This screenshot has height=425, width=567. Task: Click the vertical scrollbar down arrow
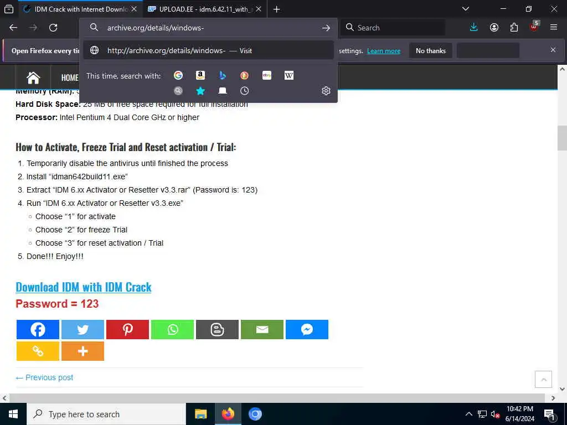(562, 389)
